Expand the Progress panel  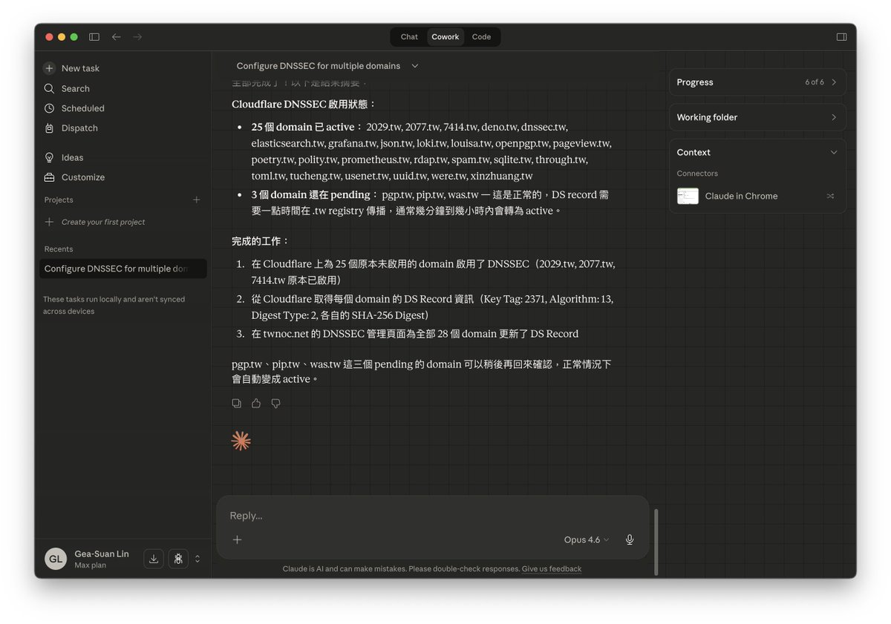(x=757, y=82)
